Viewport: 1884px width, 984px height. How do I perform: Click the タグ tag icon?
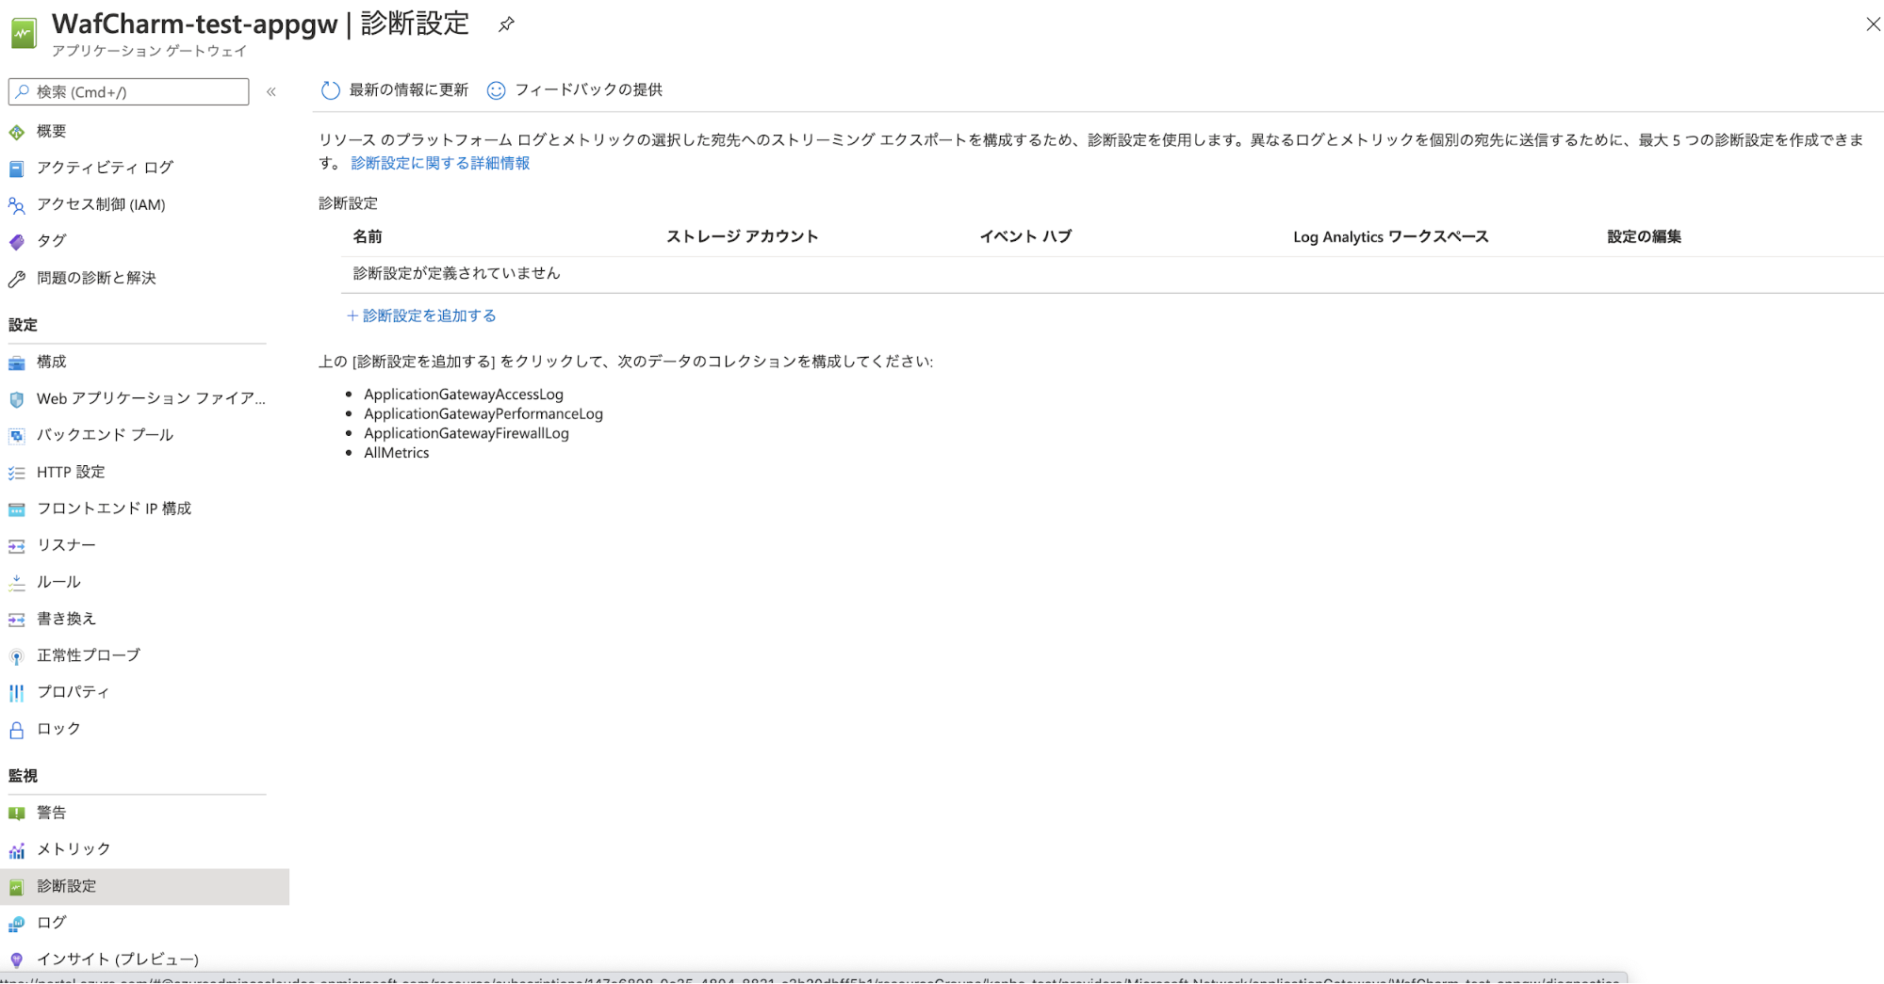pos(17,242)
